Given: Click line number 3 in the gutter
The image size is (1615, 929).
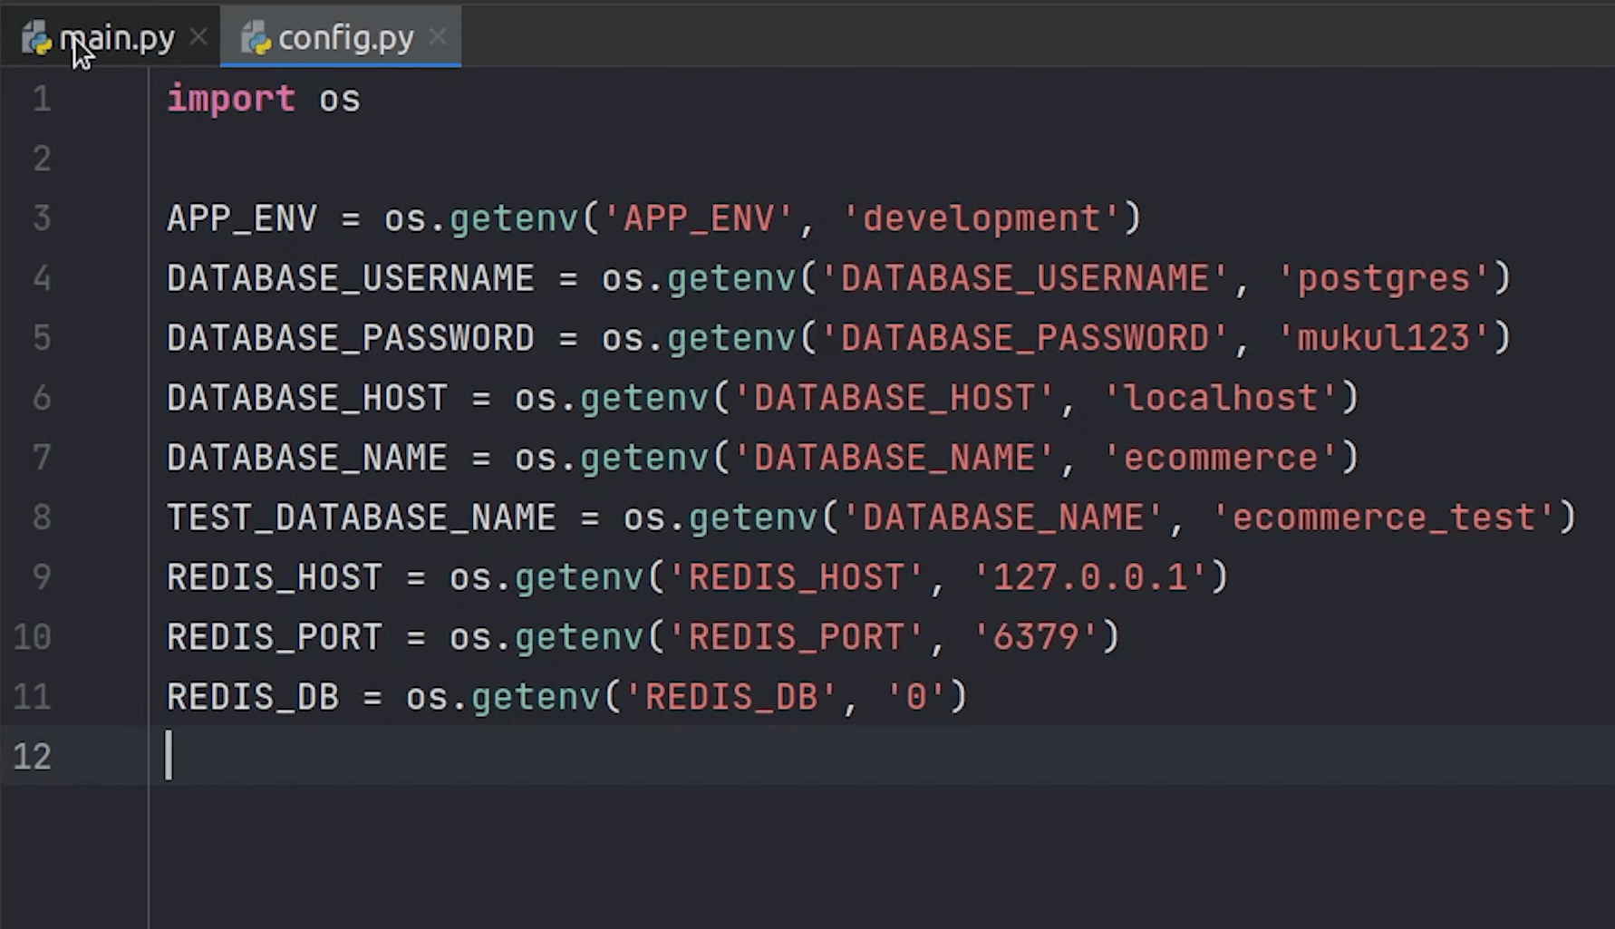Looking at the screenshot, I should pos(42,218).
